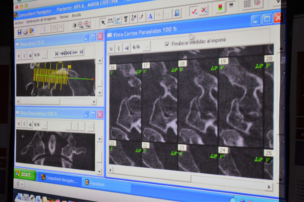
Task: Click Vista Panorámica scrollbar up arrow
Action: 99,139
